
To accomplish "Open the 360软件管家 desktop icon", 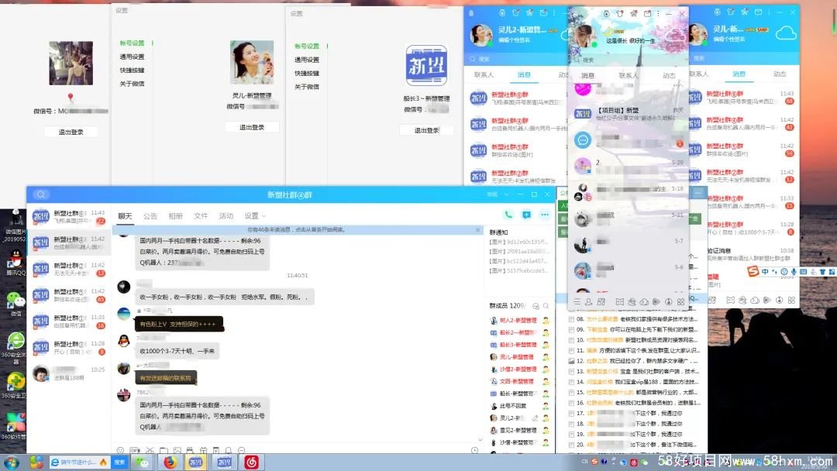I will coord(16,425).
